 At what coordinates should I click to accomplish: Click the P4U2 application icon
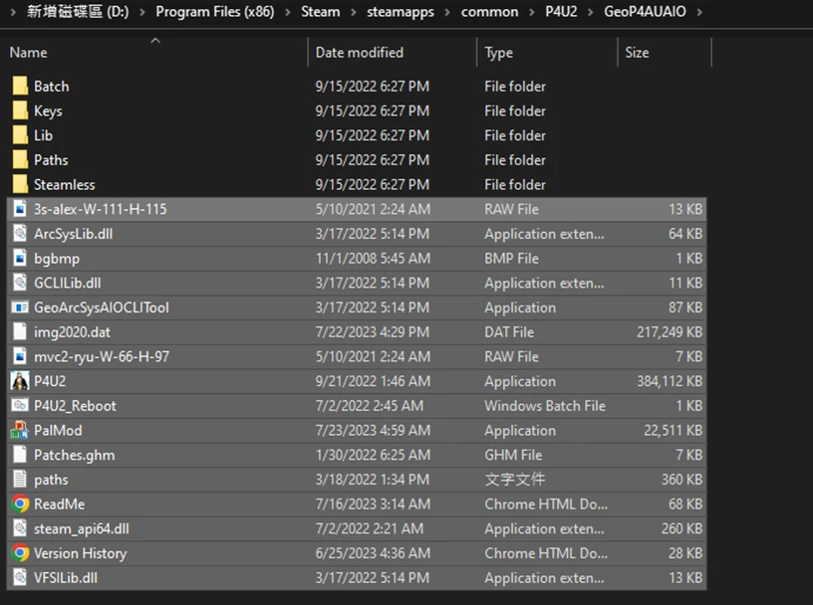20,381
